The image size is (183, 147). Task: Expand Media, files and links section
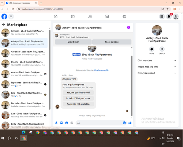click(x=157, y=67)
